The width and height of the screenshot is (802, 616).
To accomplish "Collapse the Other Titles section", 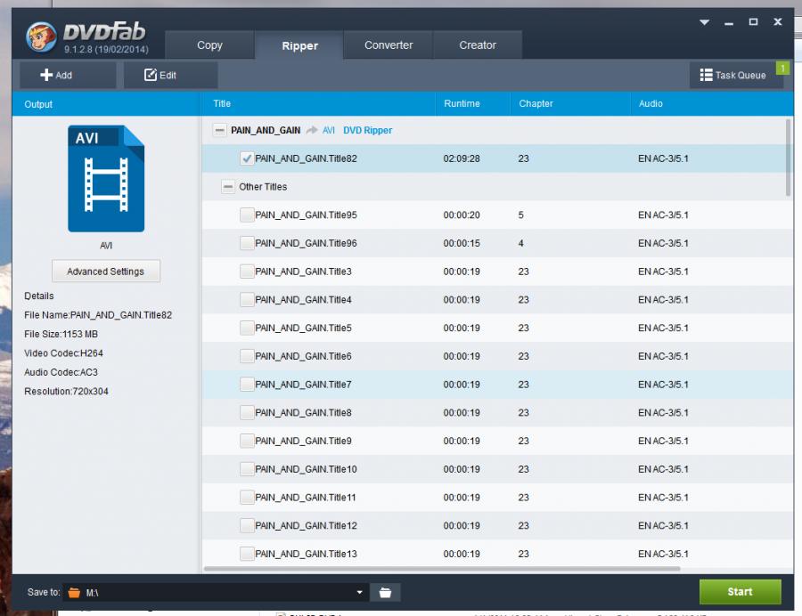I will tap(228, 187).
